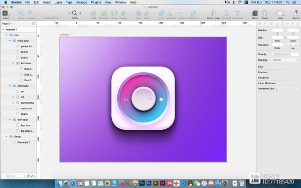Open the Layer menu

(58, 3)
